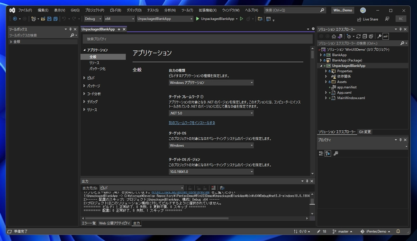Click the feedback person icon

387,19
